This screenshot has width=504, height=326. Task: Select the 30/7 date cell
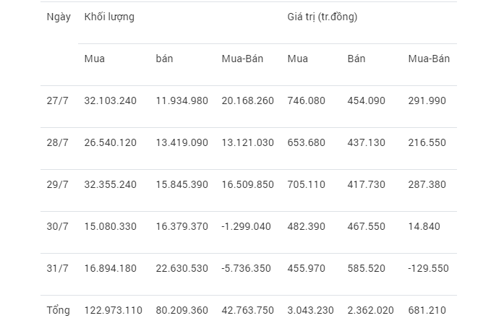56,226
